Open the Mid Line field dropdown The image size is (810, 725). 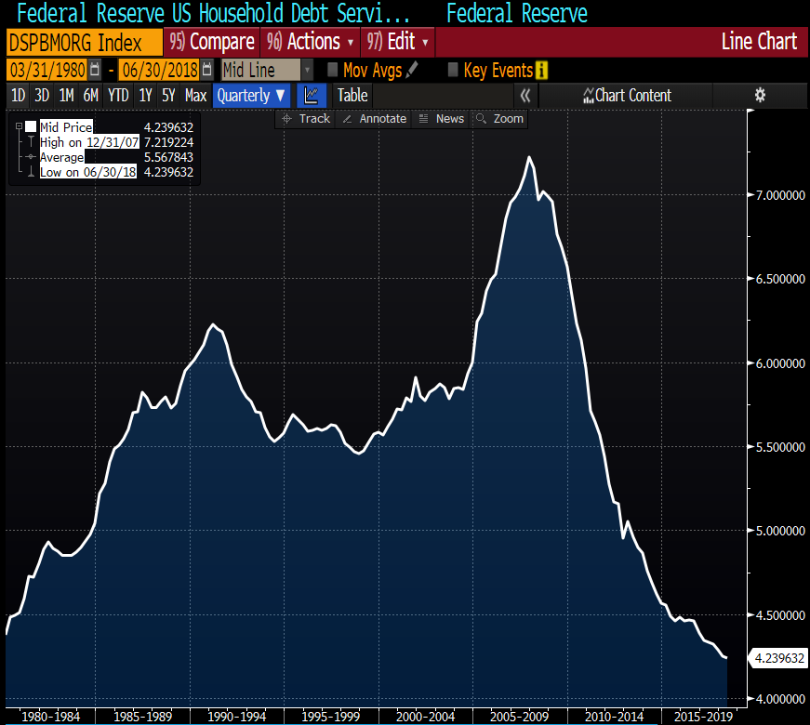click(x=308, y=71)
